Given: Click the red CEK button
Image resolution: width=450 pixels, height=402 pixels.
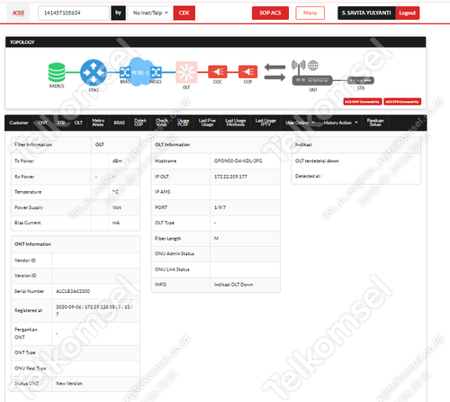Looking at the screenshot, I should click(x=184, y=13).
